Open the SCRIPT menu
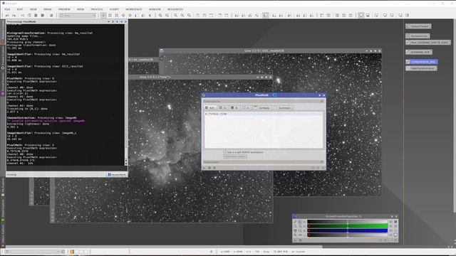 [114, 9]
